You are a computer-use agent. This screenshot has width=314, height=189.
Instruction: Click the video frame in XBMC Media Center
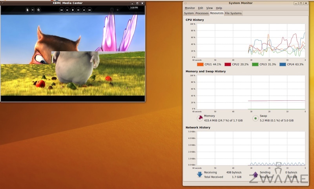coord(73,55)
